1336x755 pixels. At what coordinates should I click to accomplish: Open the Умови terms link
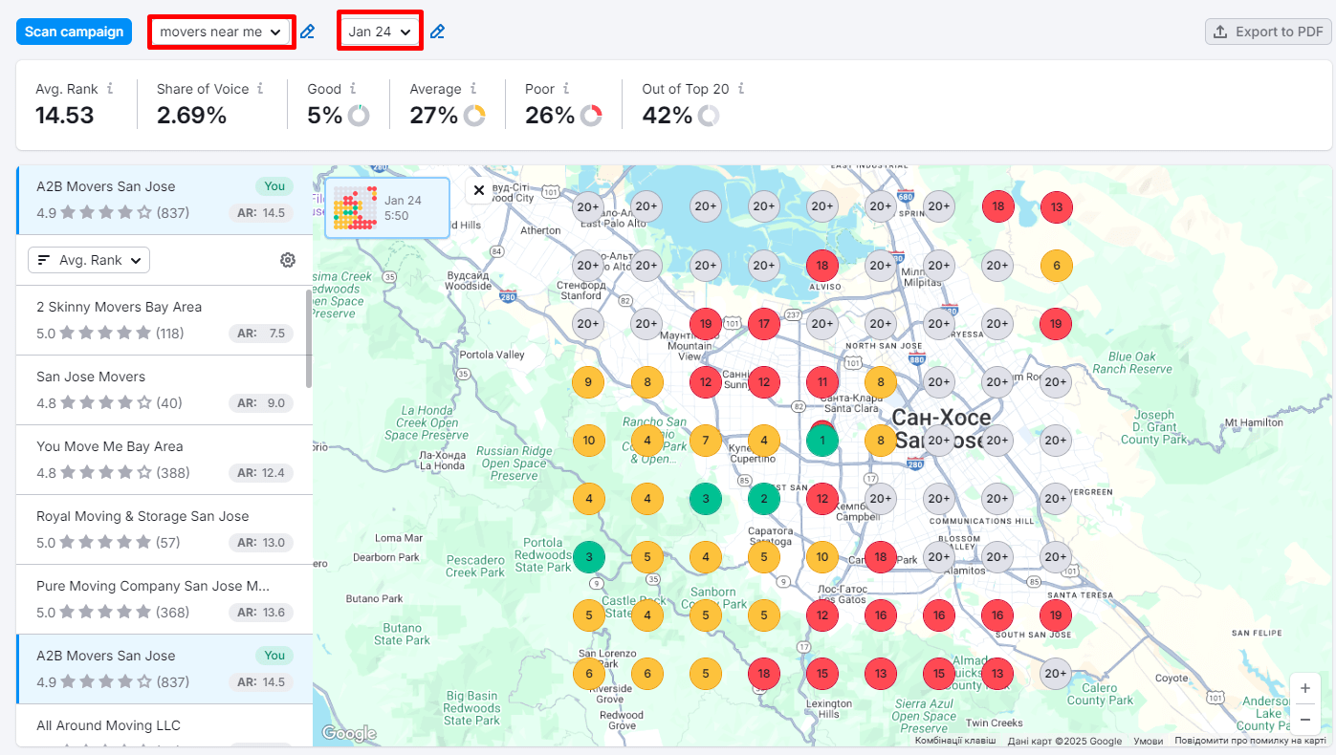(1148, 741)
